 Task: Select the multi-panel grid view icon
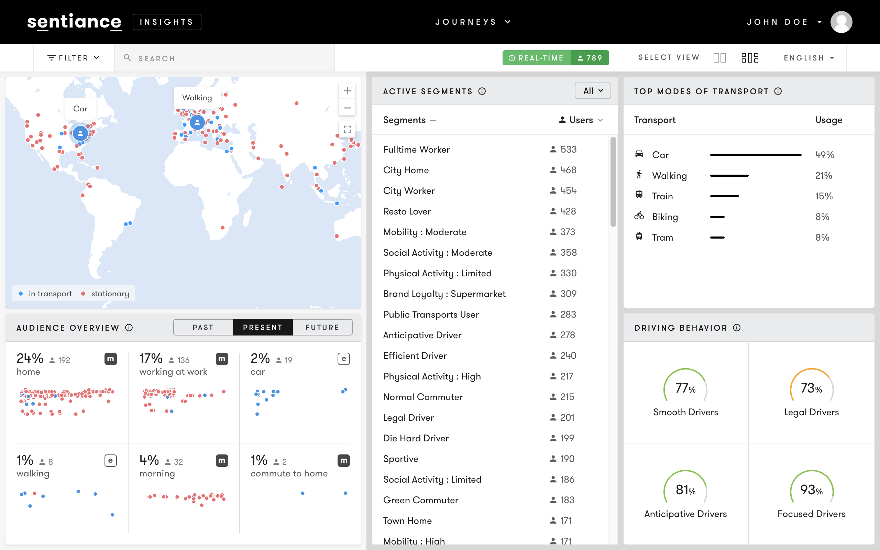coord(750,58)
